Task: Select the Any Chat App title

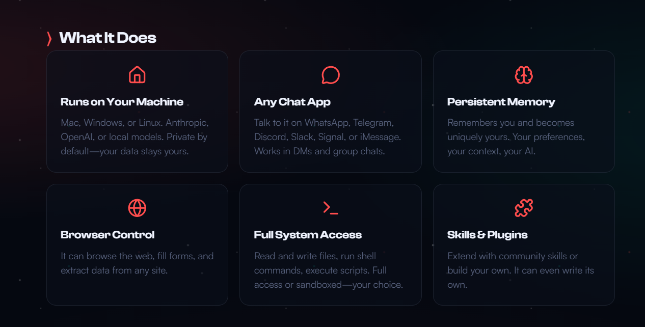Action: pos(292,102)
